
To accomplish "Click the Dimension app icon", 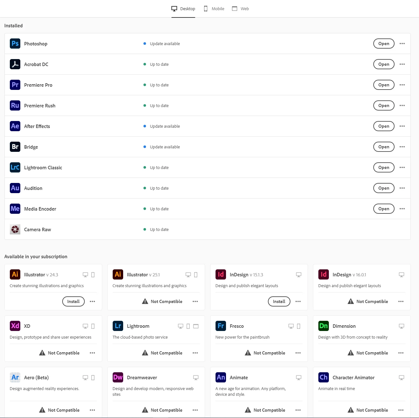I will [323, 326].
